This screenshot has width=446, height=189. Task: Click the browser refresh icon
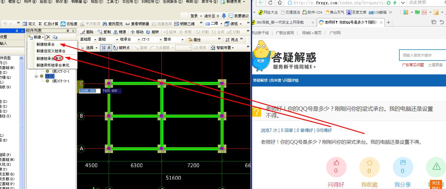click(271, 3)
